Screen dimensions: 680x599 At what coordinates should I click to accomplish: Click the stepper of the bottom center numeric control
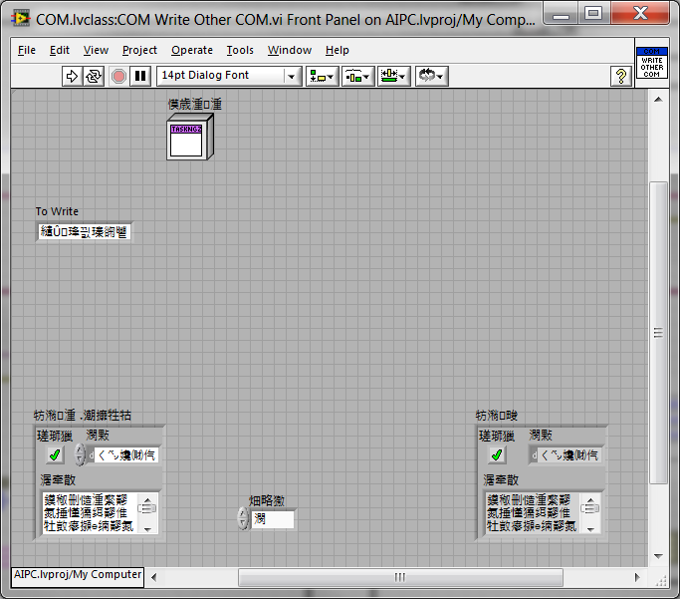pos(243,518)
